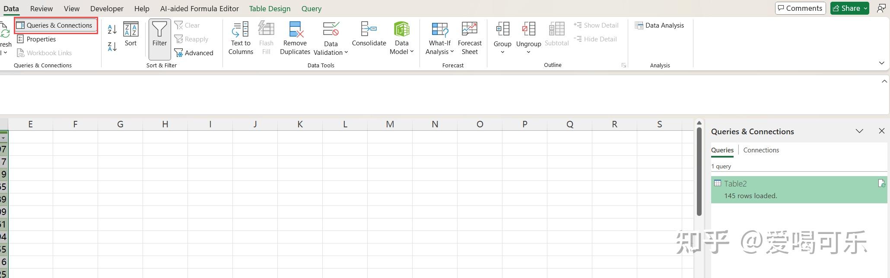Switch to the Connections tab
The image size is (890, 278).
click(x=761, y=150)
